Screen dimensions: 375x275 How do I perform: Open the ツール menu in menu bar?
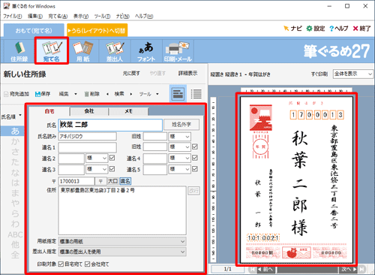coord(102,17)
